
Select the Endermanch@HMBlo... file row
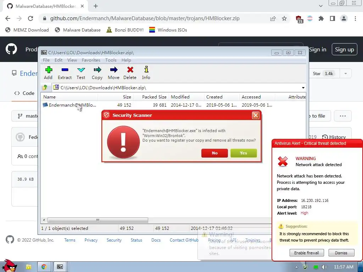(173, 105)
